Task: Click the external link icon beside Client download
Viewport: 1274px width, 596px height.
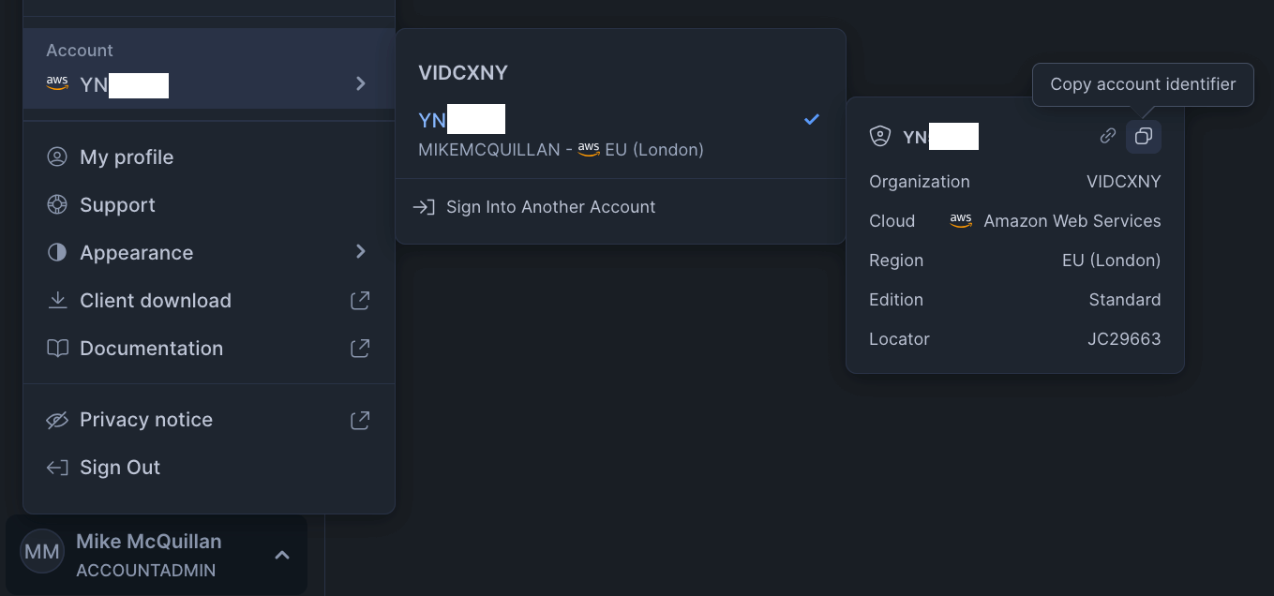Action: pyautogui.click(x=360, y=301)
